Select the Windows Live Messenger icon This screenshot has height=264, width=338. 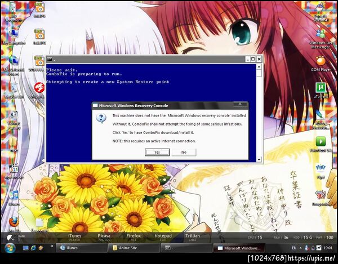tap(321, 39)
